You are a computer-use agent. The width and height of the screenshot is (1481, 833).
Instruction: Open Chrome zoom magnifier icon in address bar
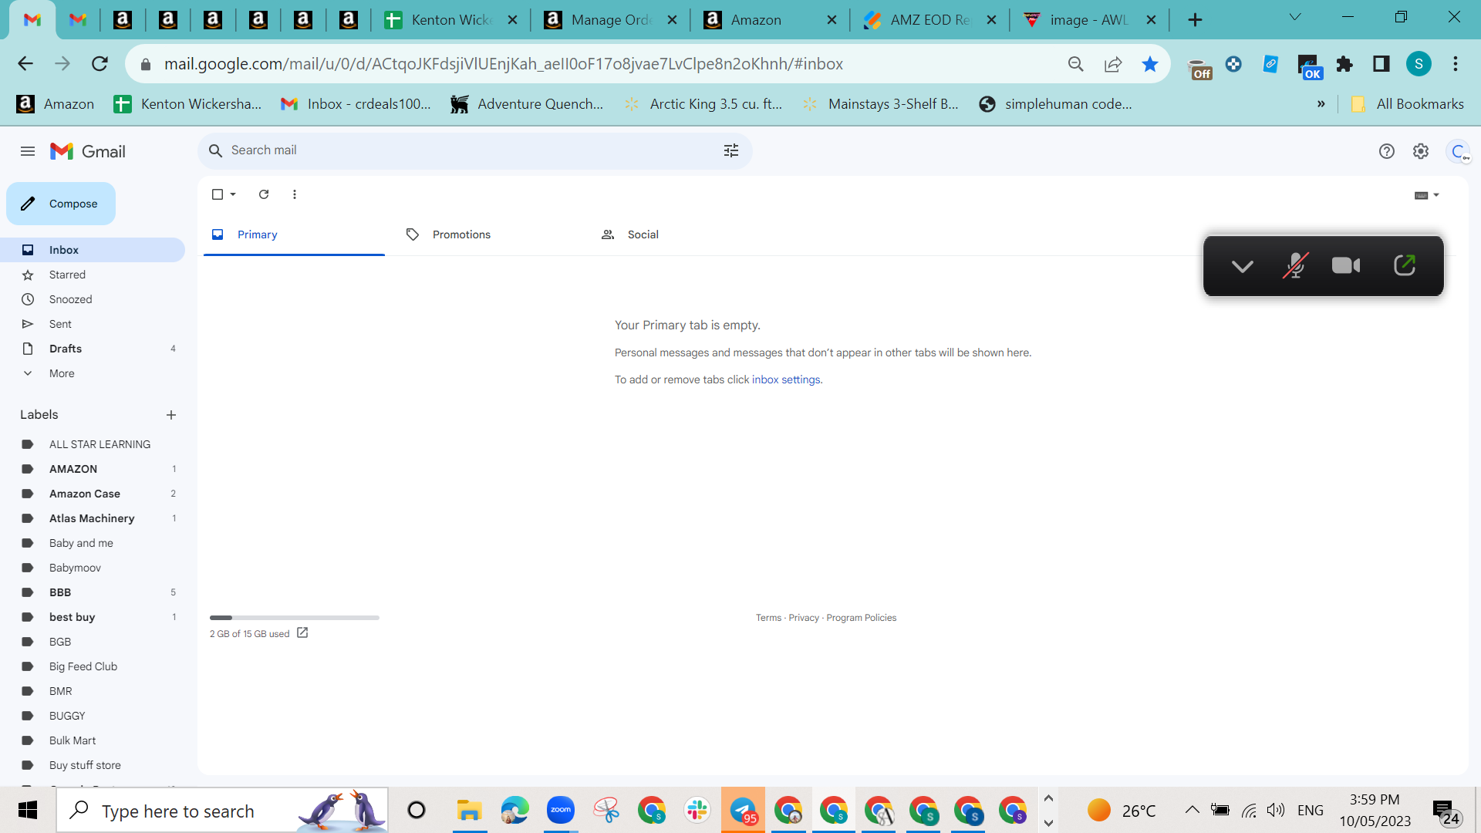tap(1075, 64)
